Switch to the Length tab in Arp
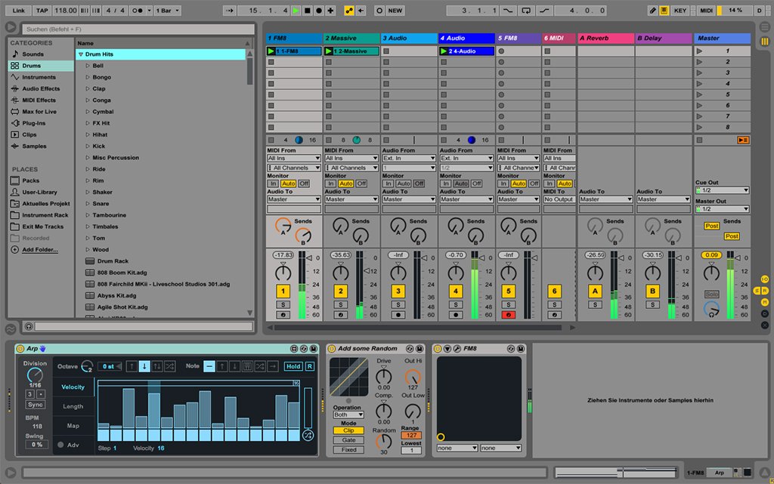Image resolution: width=774 pixels, height=484 pixels. click(73, 406)
